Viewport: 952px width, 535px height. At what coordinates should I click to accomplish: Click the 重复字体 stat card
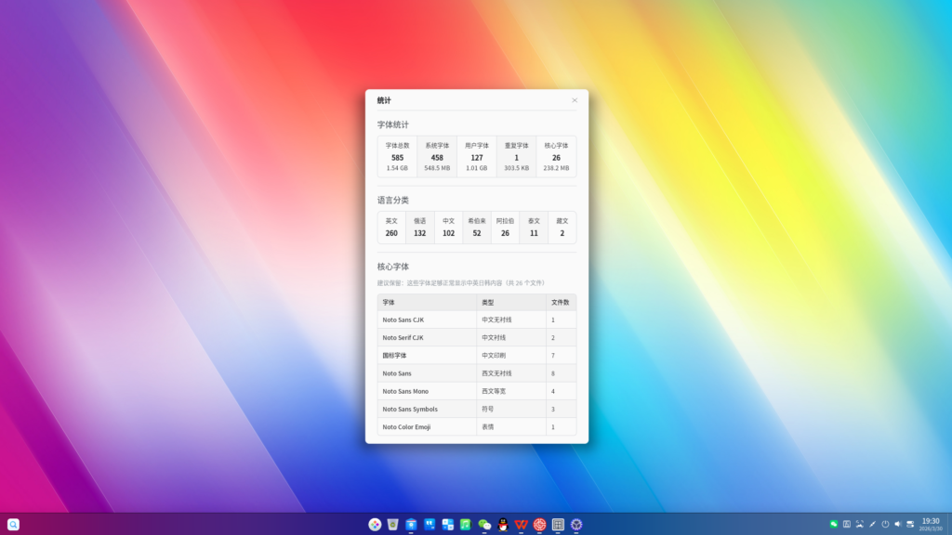(x=517, y=157)
